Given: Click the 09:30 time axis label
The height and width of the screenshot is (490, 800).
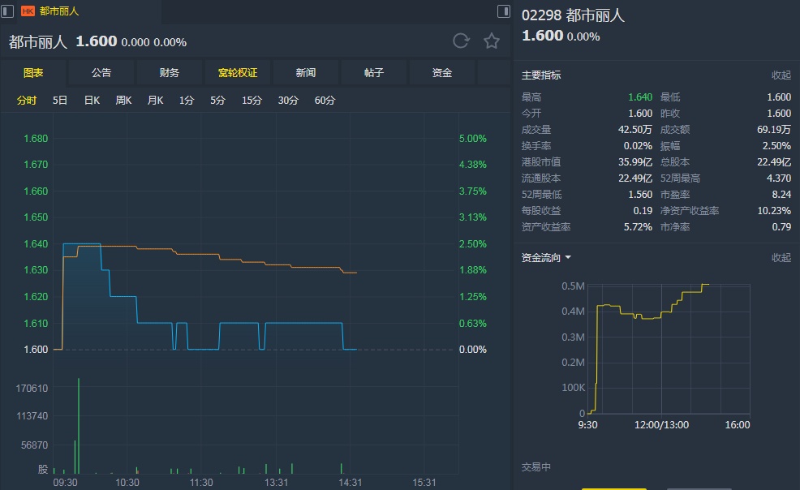Looking at the screenshot, I should point(65,483).
